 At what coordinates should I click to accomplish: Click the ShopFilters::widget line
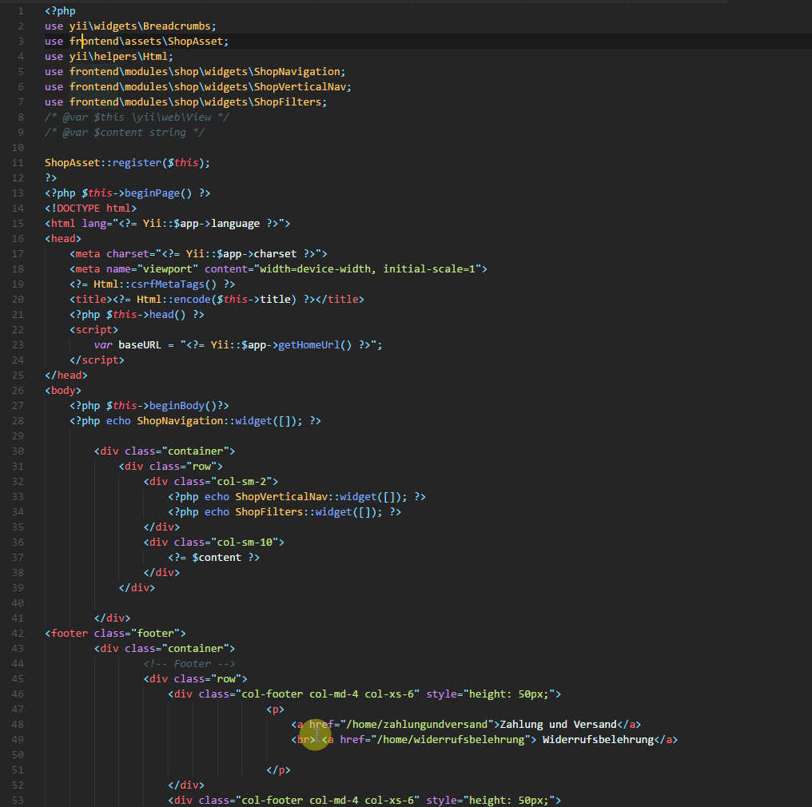coord(284,511)
